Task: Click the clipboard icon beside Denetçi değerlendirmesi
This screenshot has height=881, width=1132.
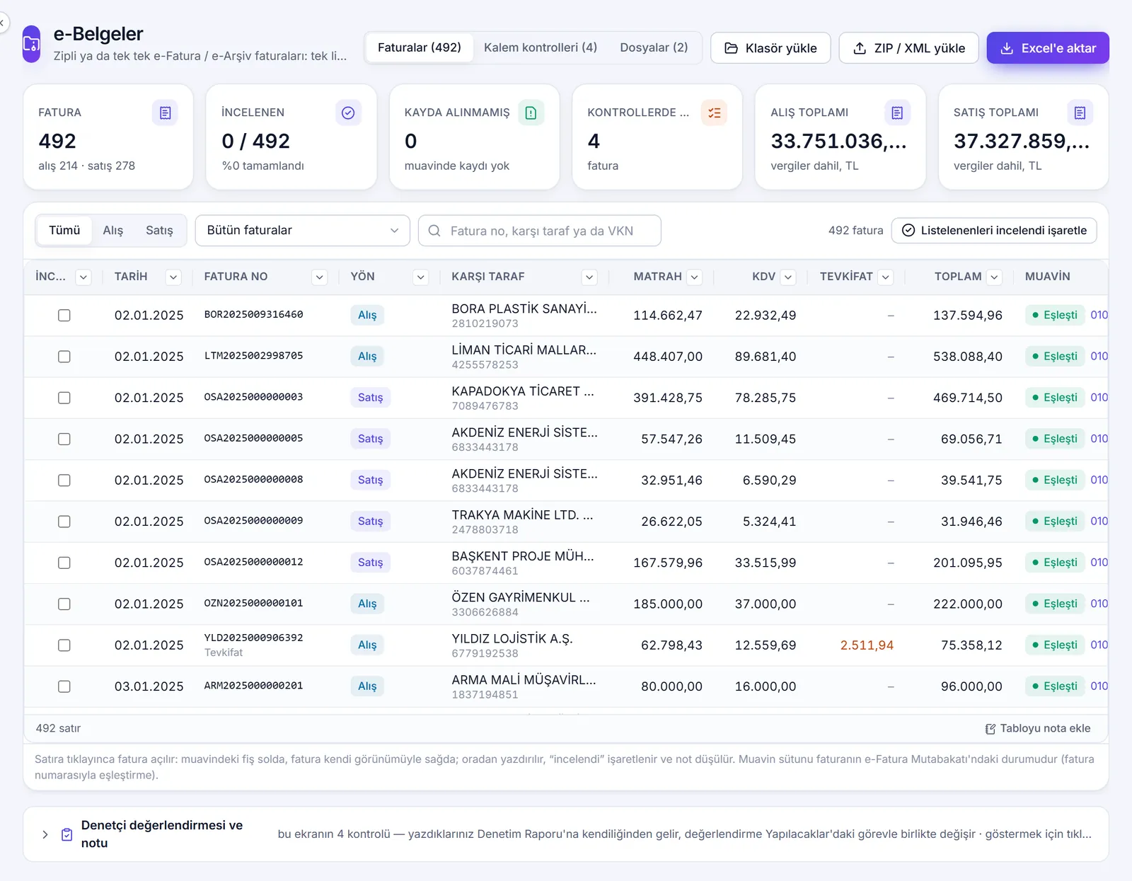Action: tap(67, 834)
